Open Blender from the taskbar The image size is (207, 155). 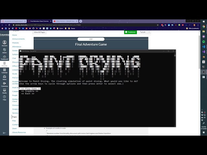(x=203, y=57)
